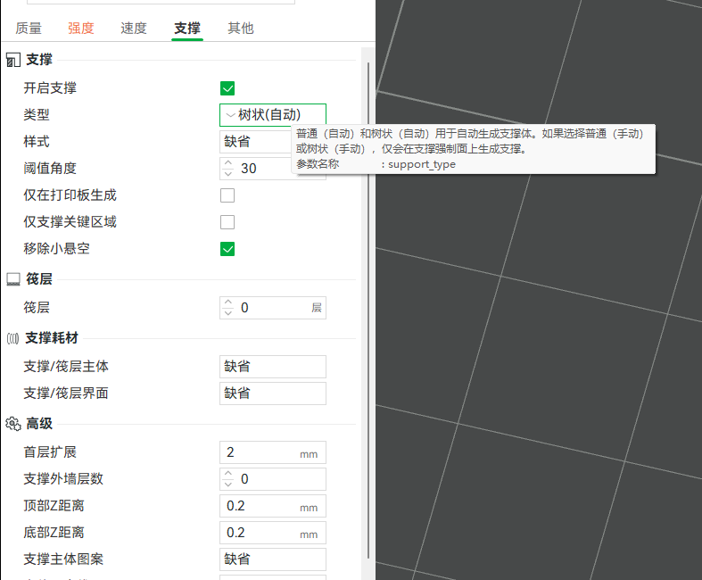Click the 筏层 section icon
Screen dimensions: 702x580
point(13,279)
